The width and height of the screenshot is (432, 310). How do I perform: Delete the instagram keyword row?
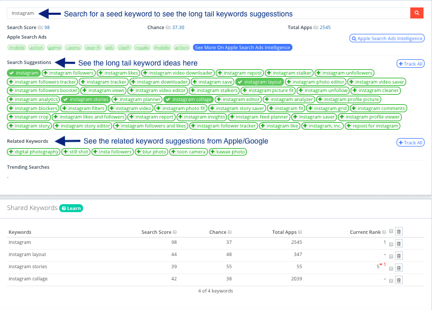[399, 243]
